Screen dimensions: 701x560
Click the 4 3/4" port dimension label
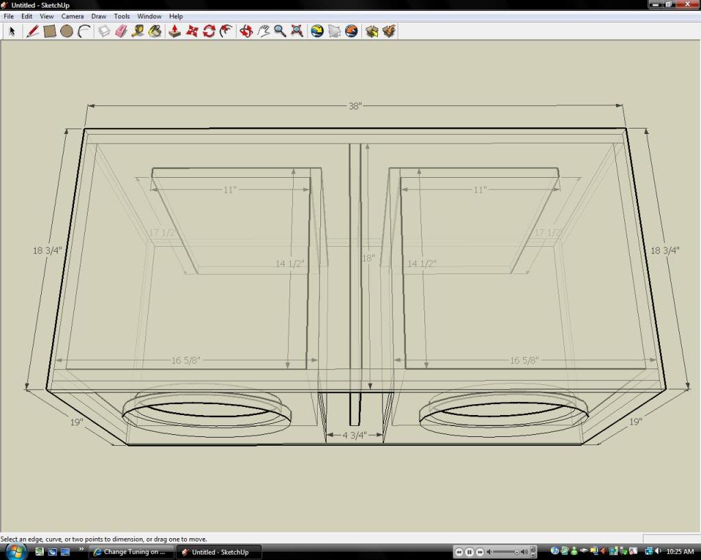click(355, 435)
